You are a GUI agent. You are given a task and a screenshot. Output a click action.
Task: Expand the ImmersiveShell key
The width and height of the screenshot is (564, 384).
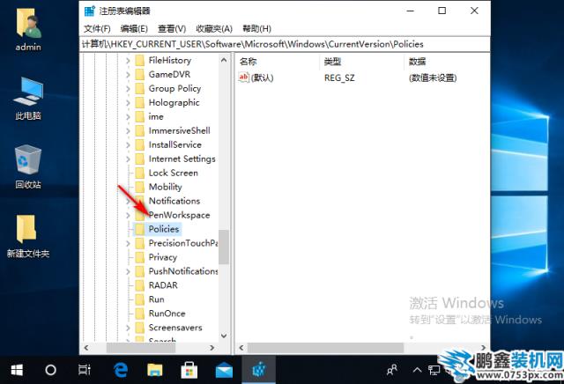click(128, 131)
